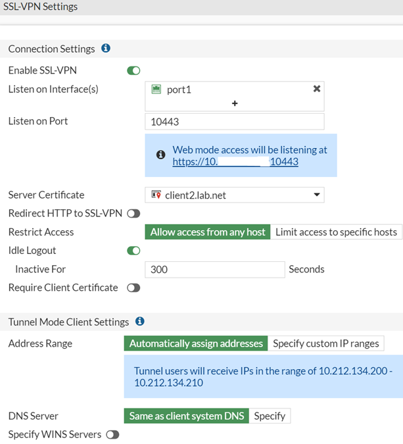The width and height of the screenshot is (403, 444).
Task: Select Allow access from any host
Action: (208, 232)
